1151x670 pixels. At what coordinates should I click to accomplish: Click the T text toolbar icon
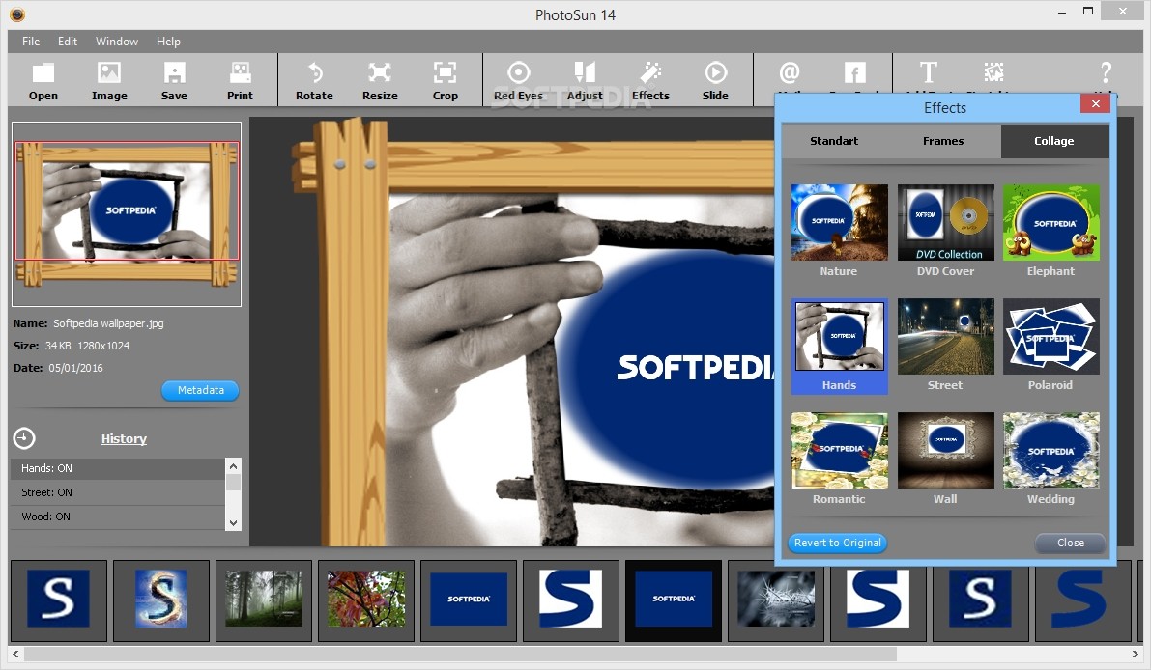point(928,72)
